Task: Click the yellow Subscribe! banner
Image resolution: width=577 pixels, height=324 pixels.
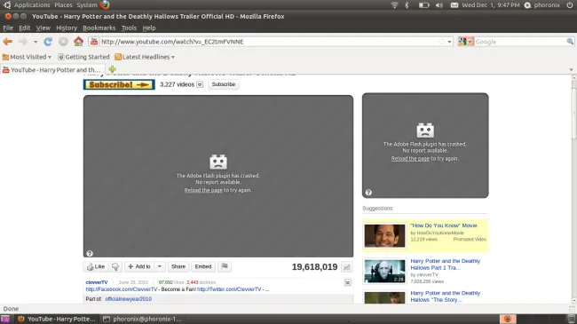Action: pos(119,84)
